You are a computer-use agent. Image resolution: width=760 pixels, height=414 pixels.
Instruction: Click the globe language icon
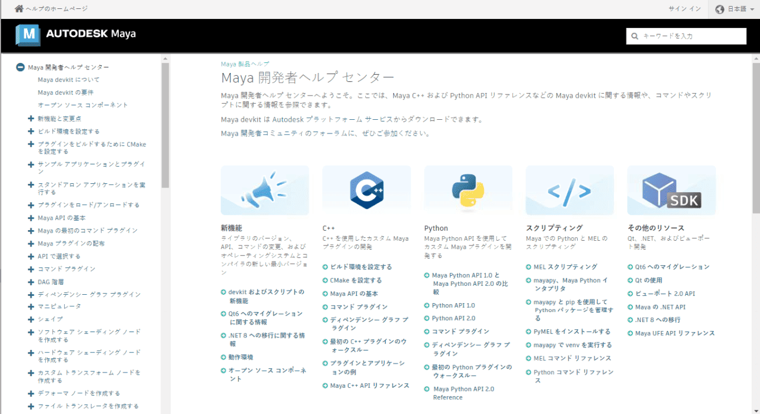720,9
